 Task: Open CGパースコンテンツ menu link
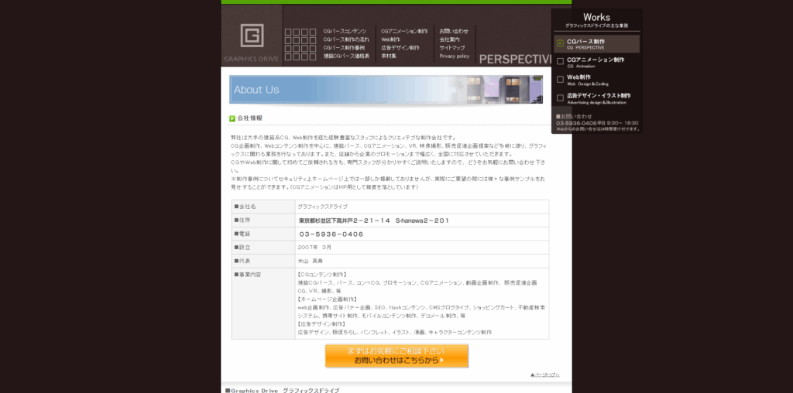[344, 32]
